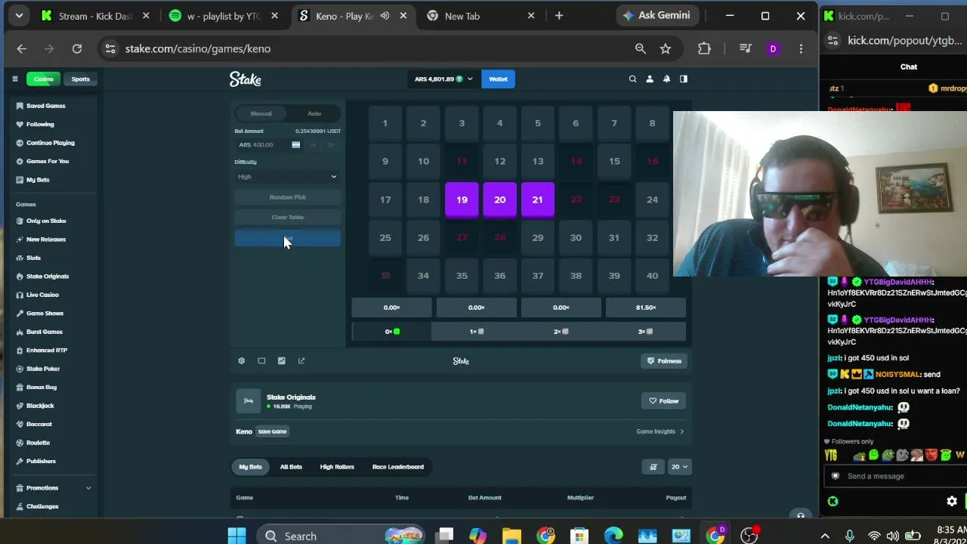Image resolution: width=967 pixels, height=544 pixels.
Task: Select Keno number 40
Action: click(x=652, y=276)
